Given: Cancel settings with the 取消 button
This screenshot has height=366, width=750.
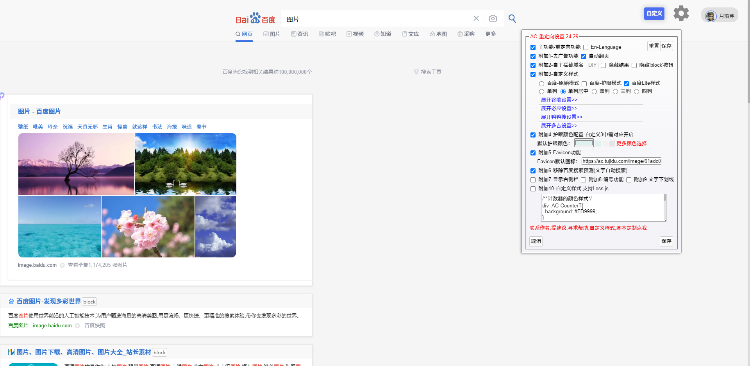Looking at the screenshot, I should tap(536, 241).
